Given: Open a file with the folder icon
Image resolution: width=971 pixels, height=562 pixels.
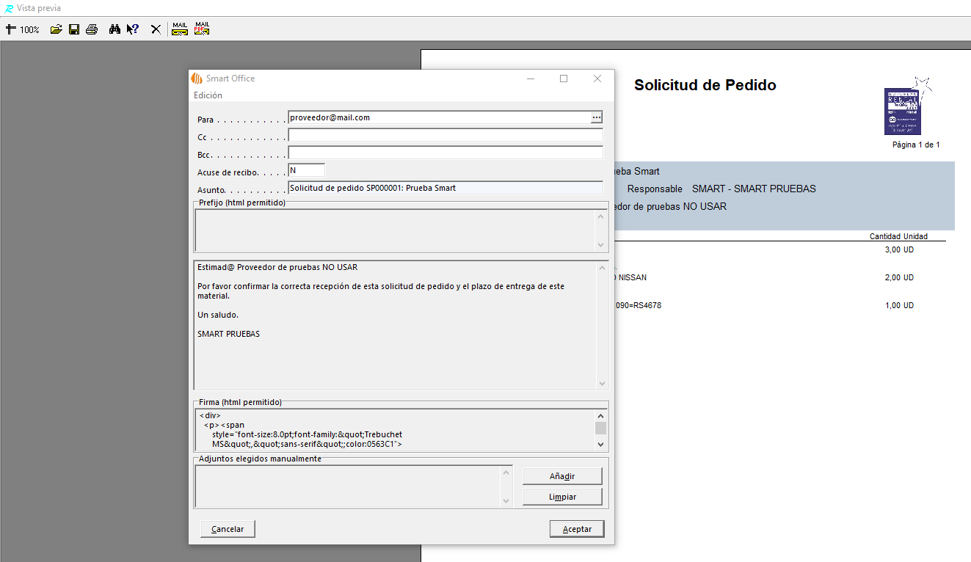Looking at the screenshot, I should tap(56, 29).
